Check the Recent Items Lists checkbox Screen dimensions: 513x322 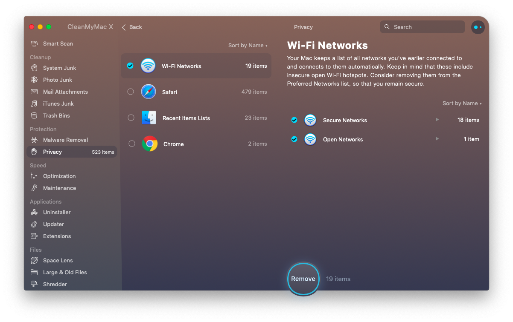(x=131, y=118)
